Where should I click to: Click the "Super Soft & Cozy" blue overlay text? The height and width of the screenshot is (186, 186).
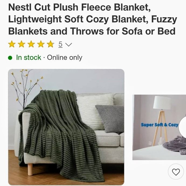pos(160,125)
